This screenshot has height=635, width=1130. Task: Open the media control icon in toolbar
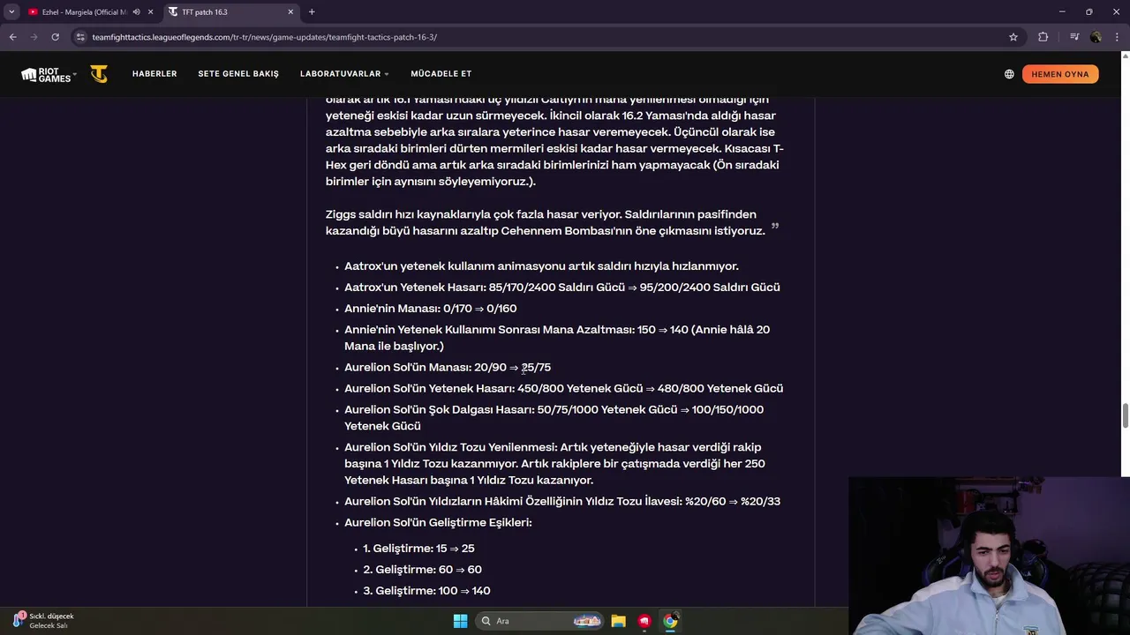pyautogui.click(x=1073, y=37)
